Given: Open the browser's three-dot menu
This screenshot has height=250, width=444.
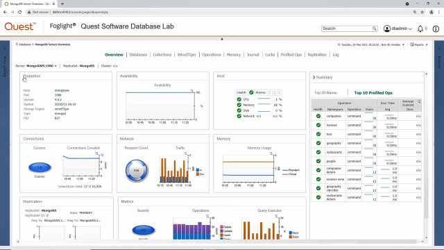Looking at the screenshot, I should point(439,12).
